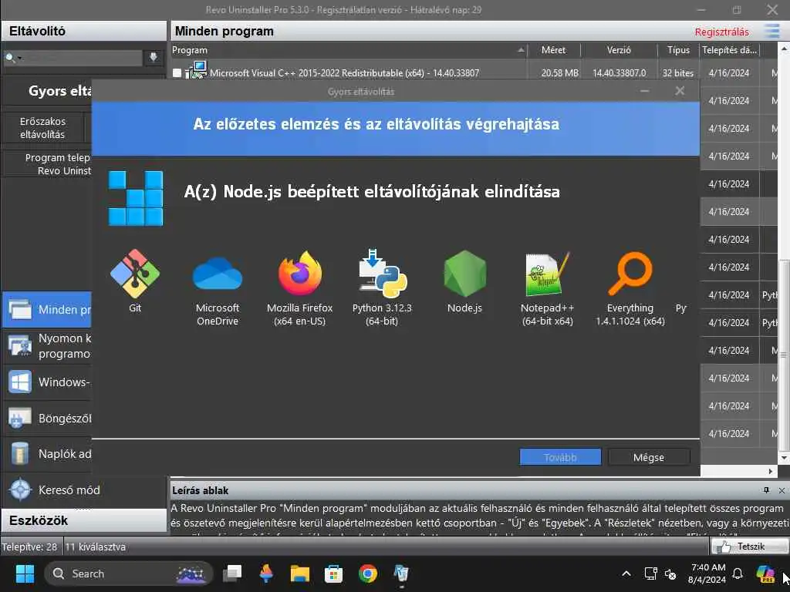790x592 pixels.
Task: Launch Google Chrome from taskbar
Action: coord(368,573)
